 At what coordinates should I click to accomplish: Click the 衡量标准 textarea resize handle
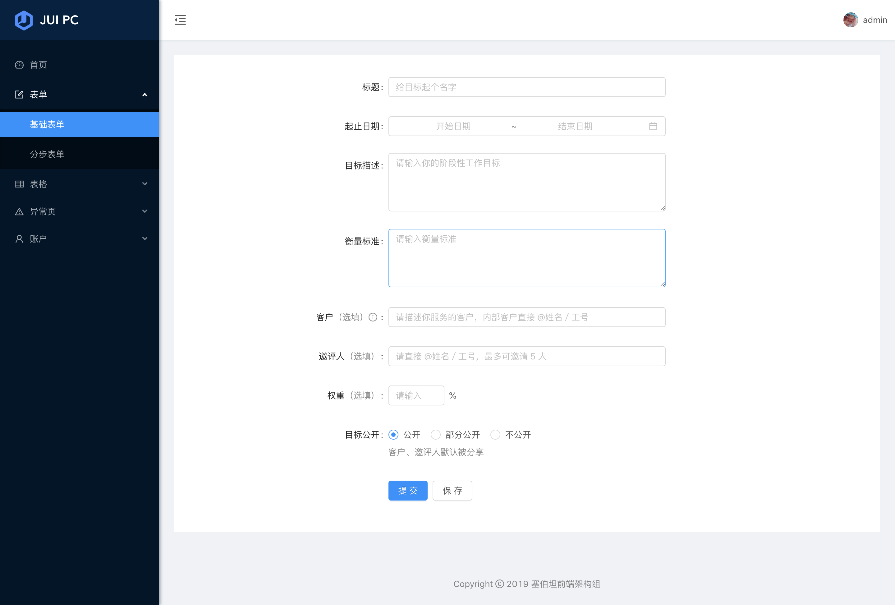coord(662,284)
